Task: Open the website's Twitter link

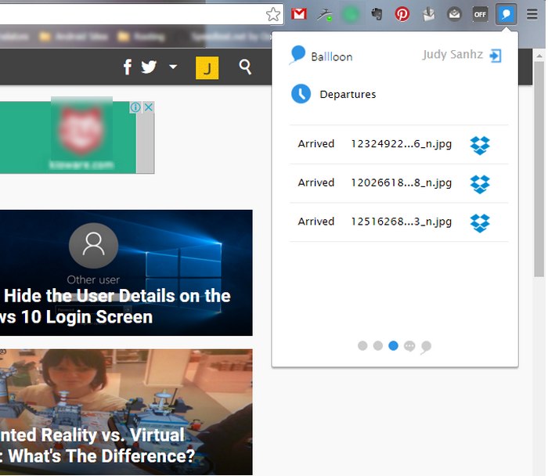Action: tap(149, 67)
